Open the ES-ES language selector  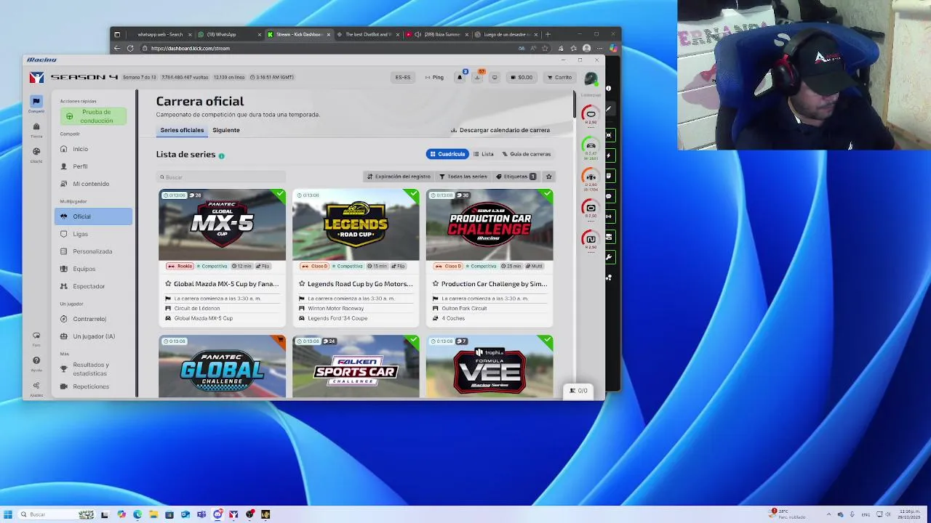tap(403, 77)
